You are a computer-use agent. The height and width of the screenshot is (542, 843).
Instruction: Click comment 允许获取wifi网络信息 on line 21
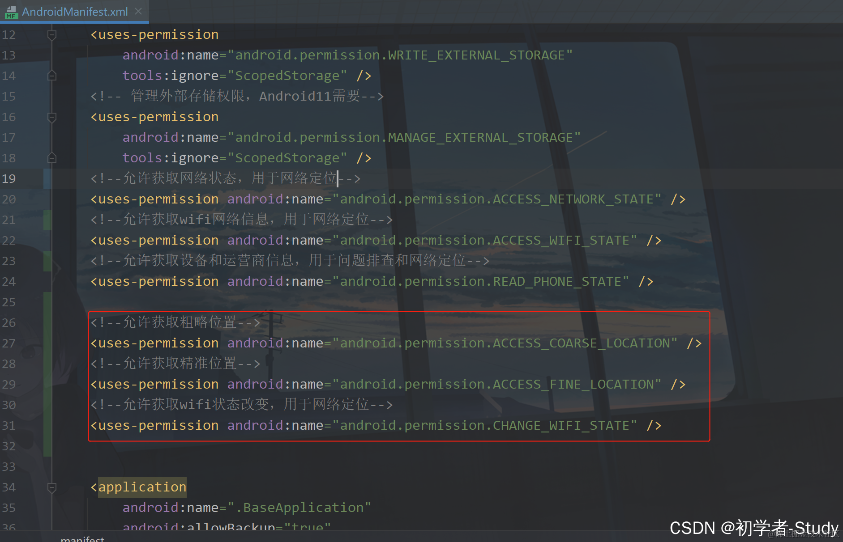[x=242, y=220]
